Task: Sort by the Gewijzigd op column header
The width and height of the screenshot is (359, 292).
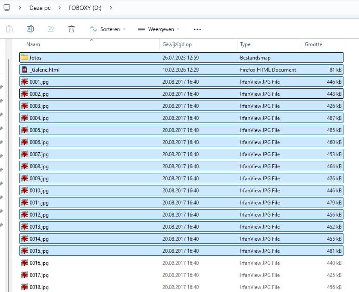Action: point(177,44)
